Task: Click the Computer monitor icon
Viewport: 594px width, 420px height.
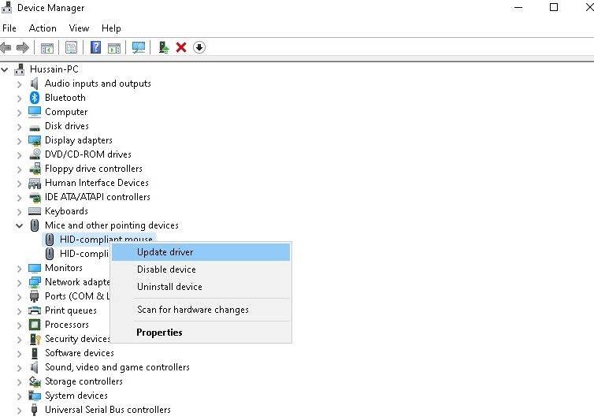Action: [35, 112]
